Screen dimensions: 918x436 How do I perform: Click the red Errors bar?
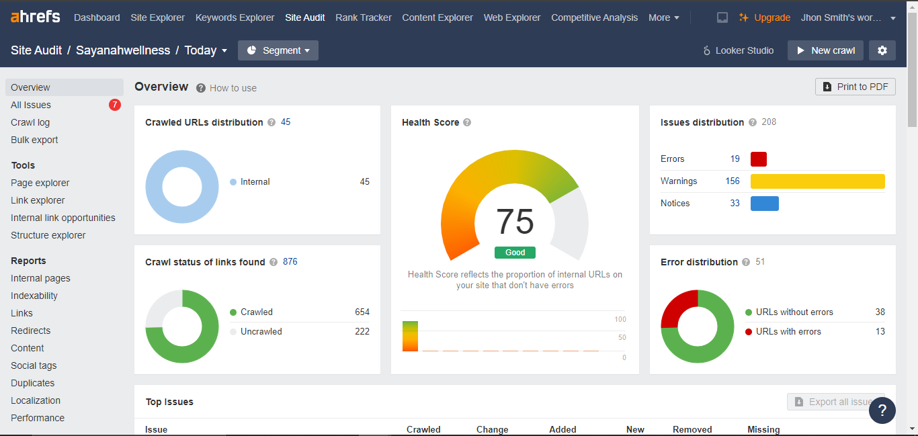pos(759,159)
